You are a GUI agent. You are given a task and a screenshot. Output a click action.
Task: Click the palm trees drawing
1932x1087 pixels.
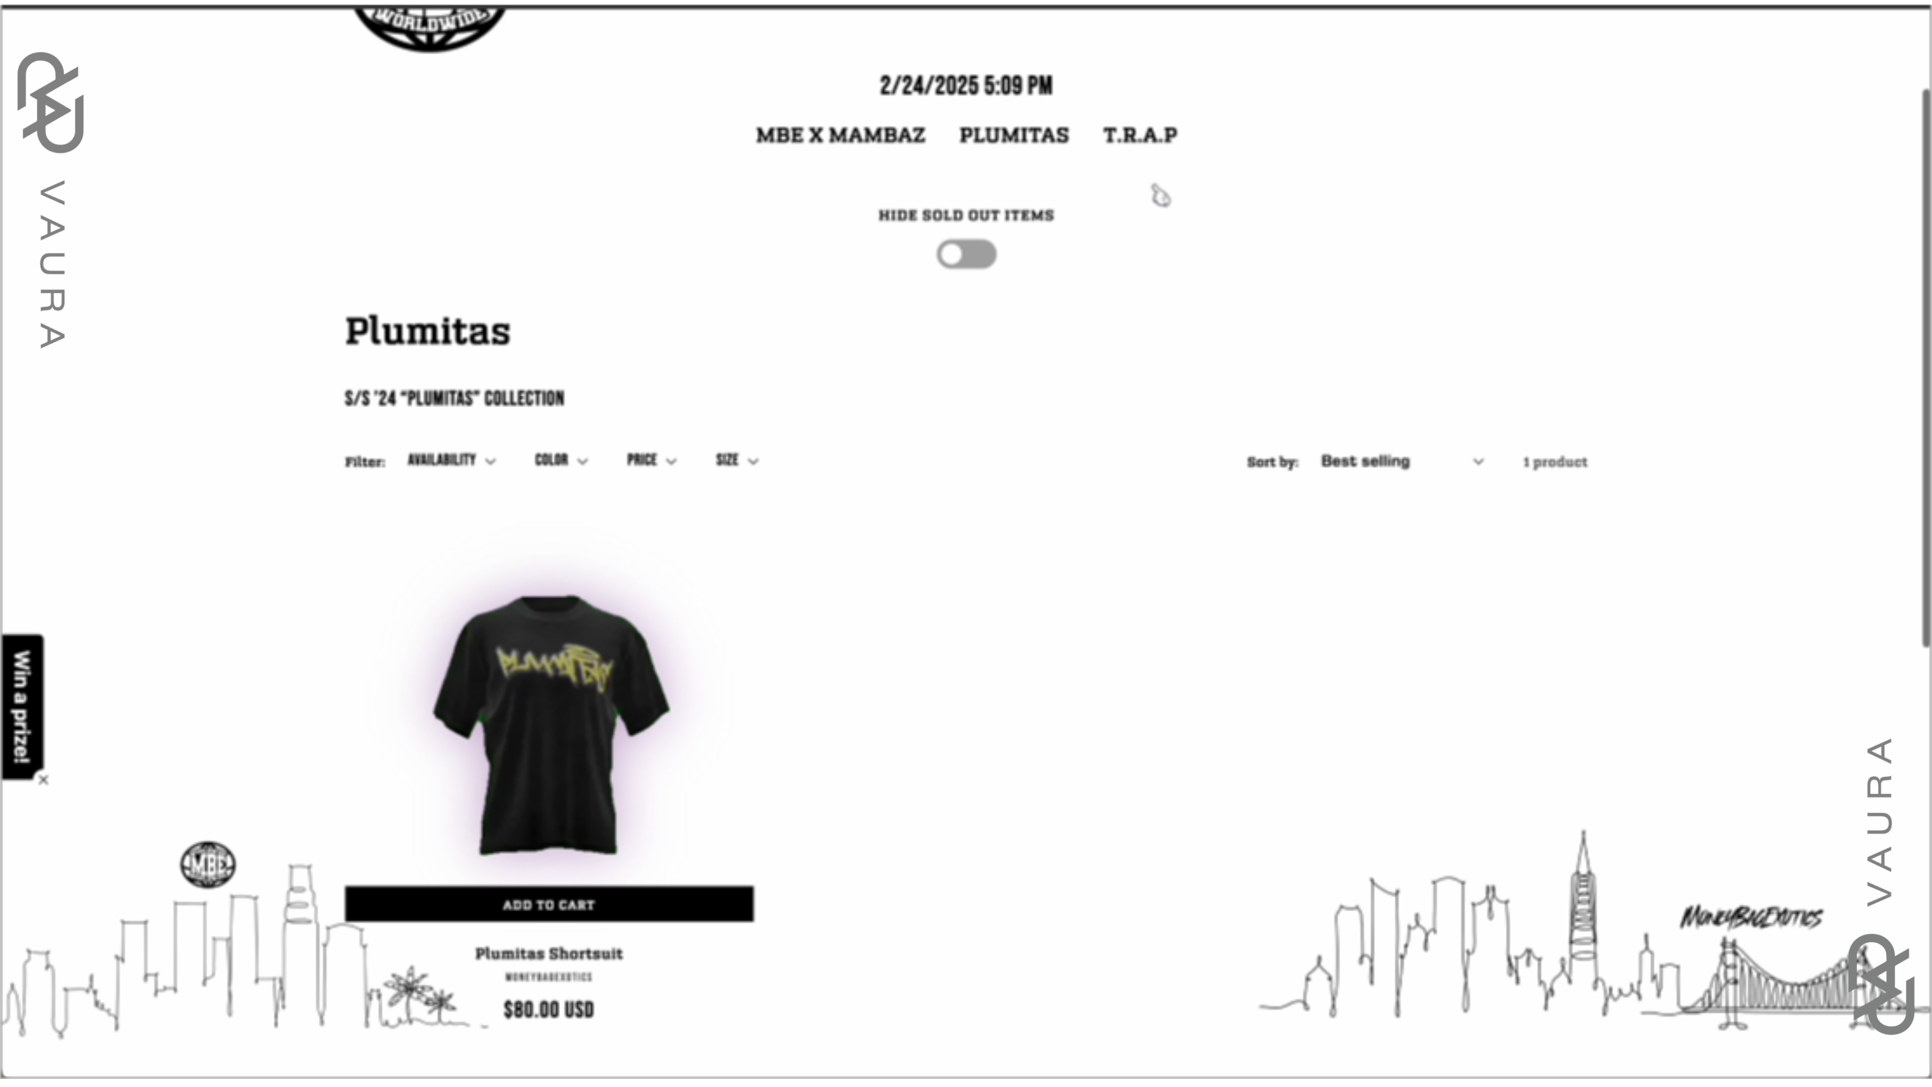coord(419,995)
